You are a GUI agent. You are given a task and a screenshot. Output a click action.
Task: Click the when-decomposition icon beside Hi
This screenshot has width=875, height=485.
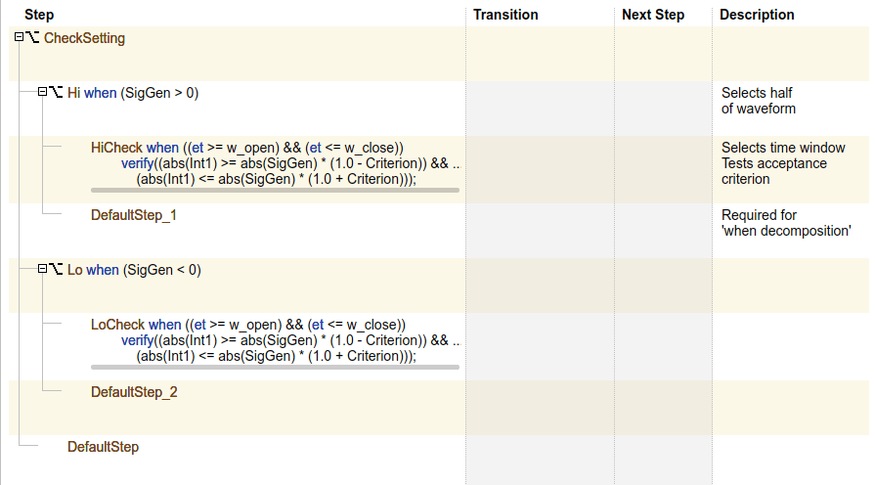click(x=56, y=93)
